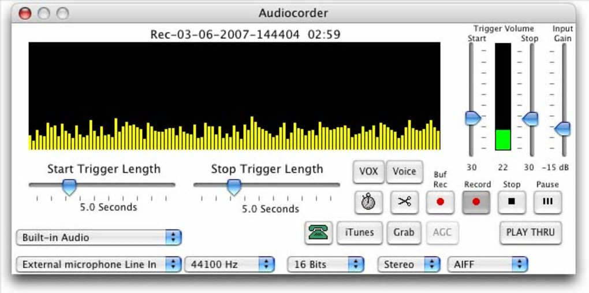Toggle the Voice mode button

(x=404, y=172)
